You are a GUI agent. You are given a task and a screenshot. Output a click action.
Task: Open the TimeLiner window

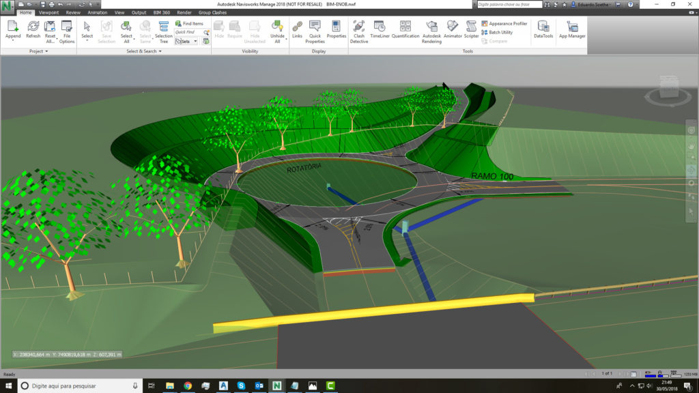point(380,29)
